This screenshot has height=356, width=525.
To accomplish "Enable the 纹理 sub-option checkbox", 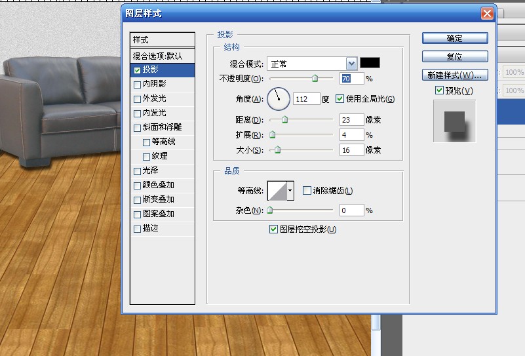I will pyautogui.click(x=146, y=157).
